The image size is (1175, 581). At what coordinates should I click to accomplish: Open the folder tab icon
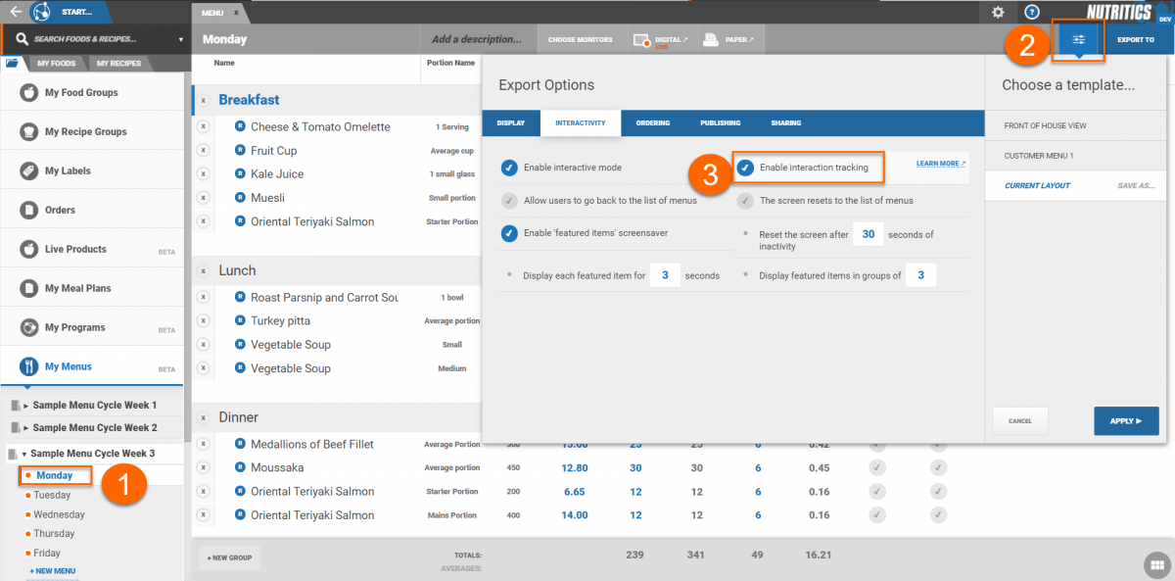[12, 64]
